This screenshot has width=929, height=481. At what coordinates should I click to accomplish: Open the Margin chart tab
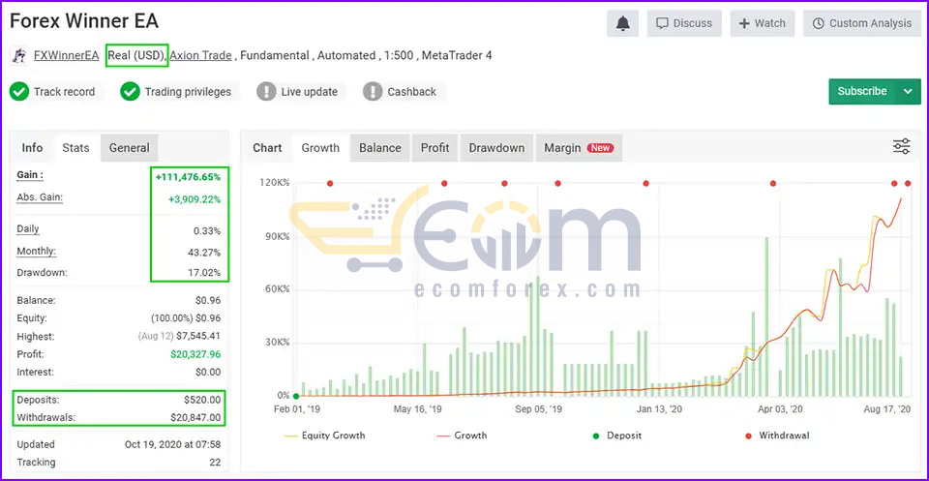579,148
